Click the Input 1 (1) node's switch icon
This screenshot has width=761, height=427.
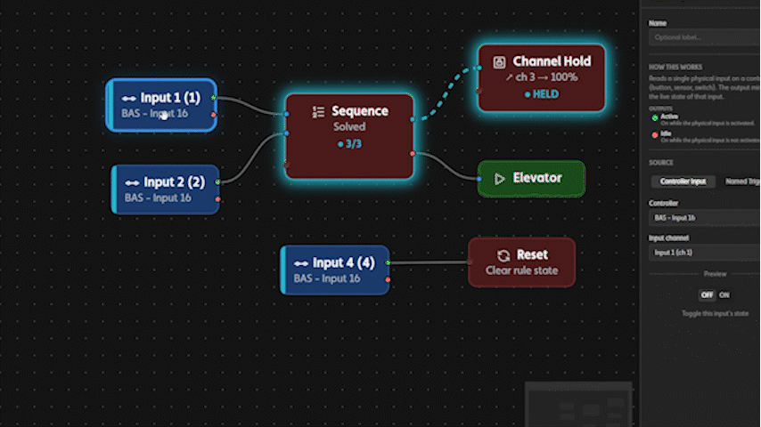coord(128,99)
